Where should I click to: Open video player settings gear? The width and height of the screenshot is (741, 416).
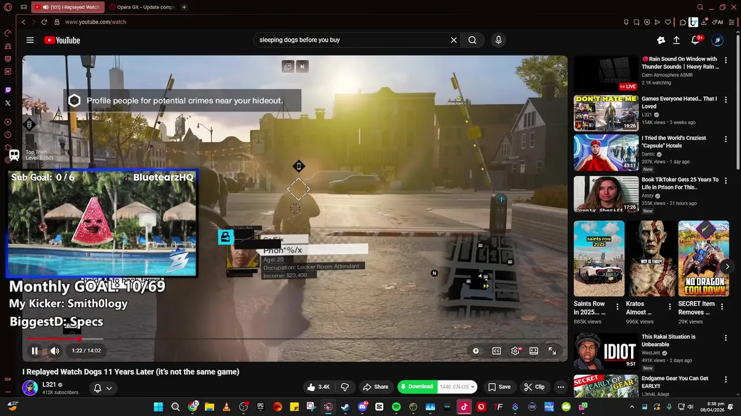[x=515, y=351]
